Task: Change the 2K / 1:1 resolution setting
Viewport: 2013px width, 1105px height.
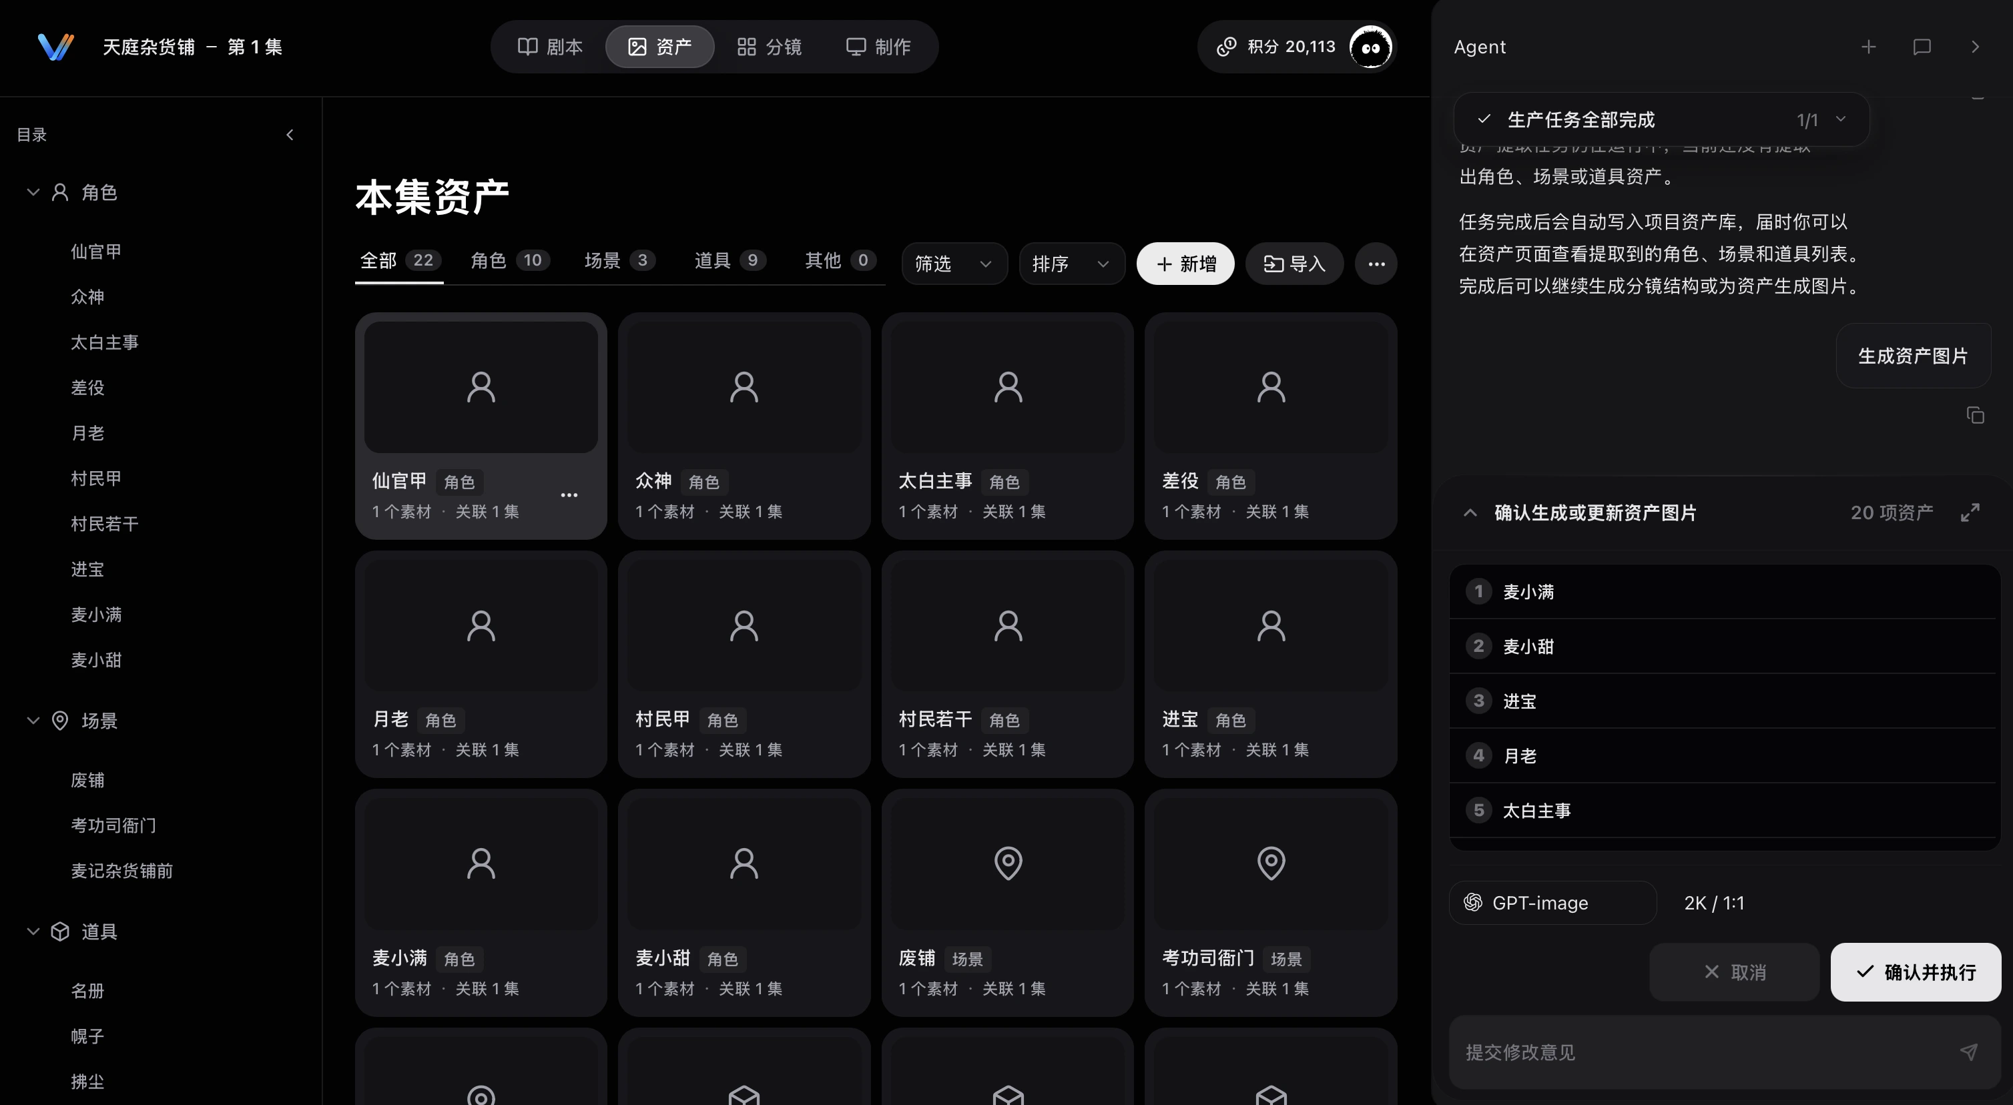Action: point(1714,903)
